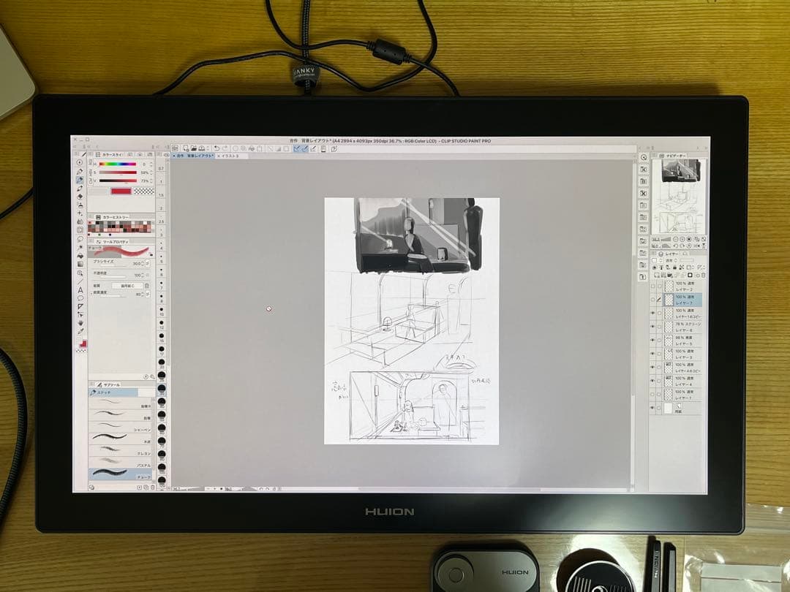
Task: Click the Redo arrow icon
Action: (225, 148)
